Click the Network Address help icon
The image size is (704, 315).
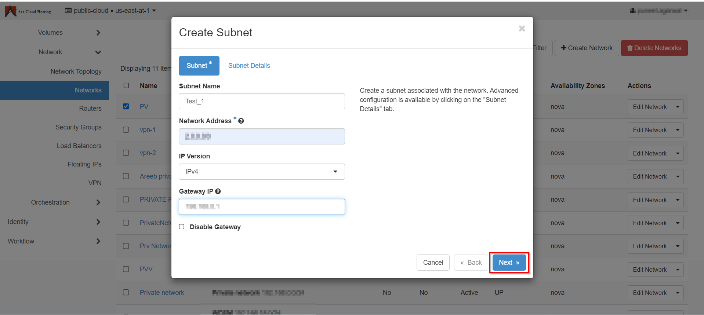pos(241,121)
